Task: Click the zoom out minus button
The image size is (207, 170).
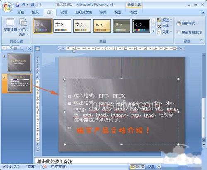Action: (159, 167)
